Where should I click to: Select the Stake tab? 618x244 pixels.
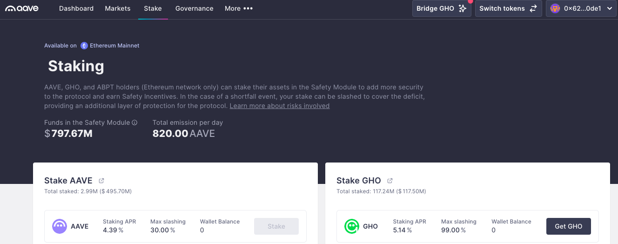[153, 8]
